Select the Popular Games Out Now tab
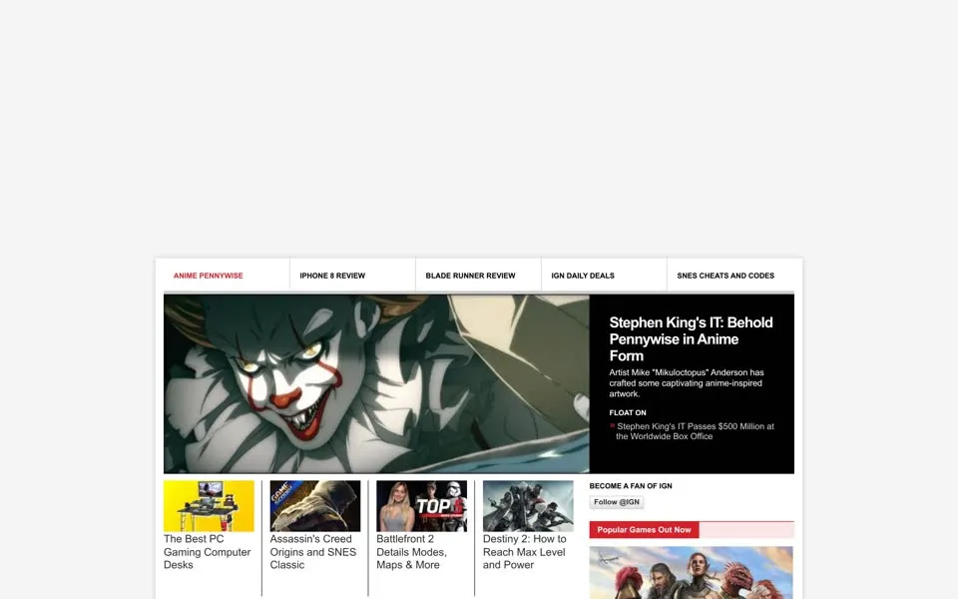 coord(644,530)
